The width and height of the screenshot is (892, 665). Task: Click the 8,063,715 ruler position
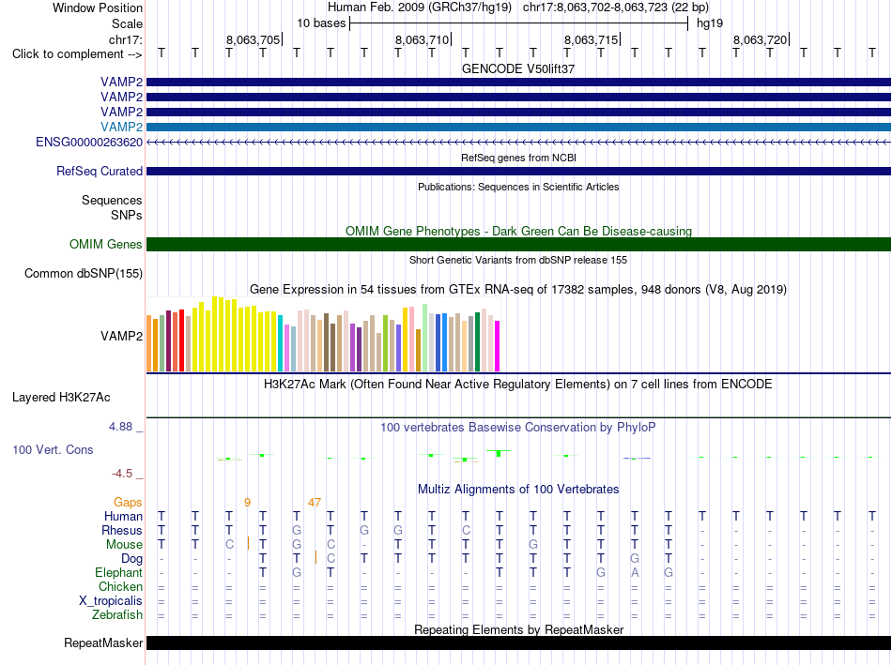591,39
